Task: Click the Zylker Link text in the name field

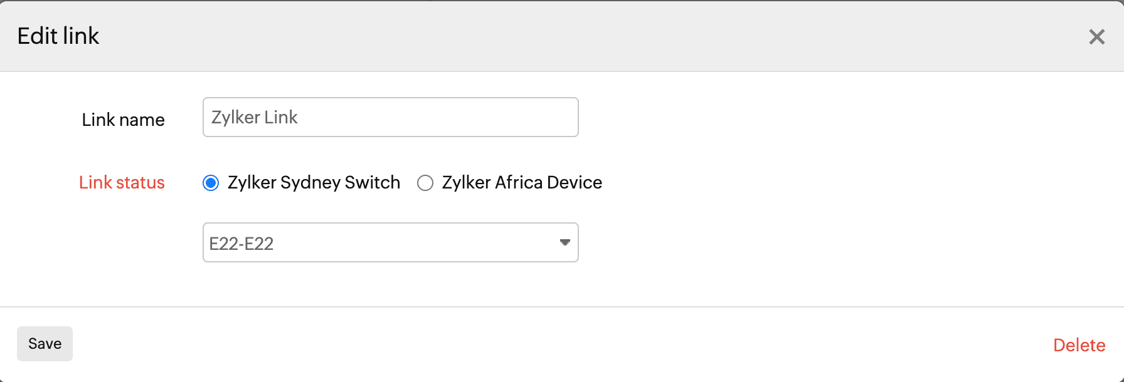Action: 254,117
